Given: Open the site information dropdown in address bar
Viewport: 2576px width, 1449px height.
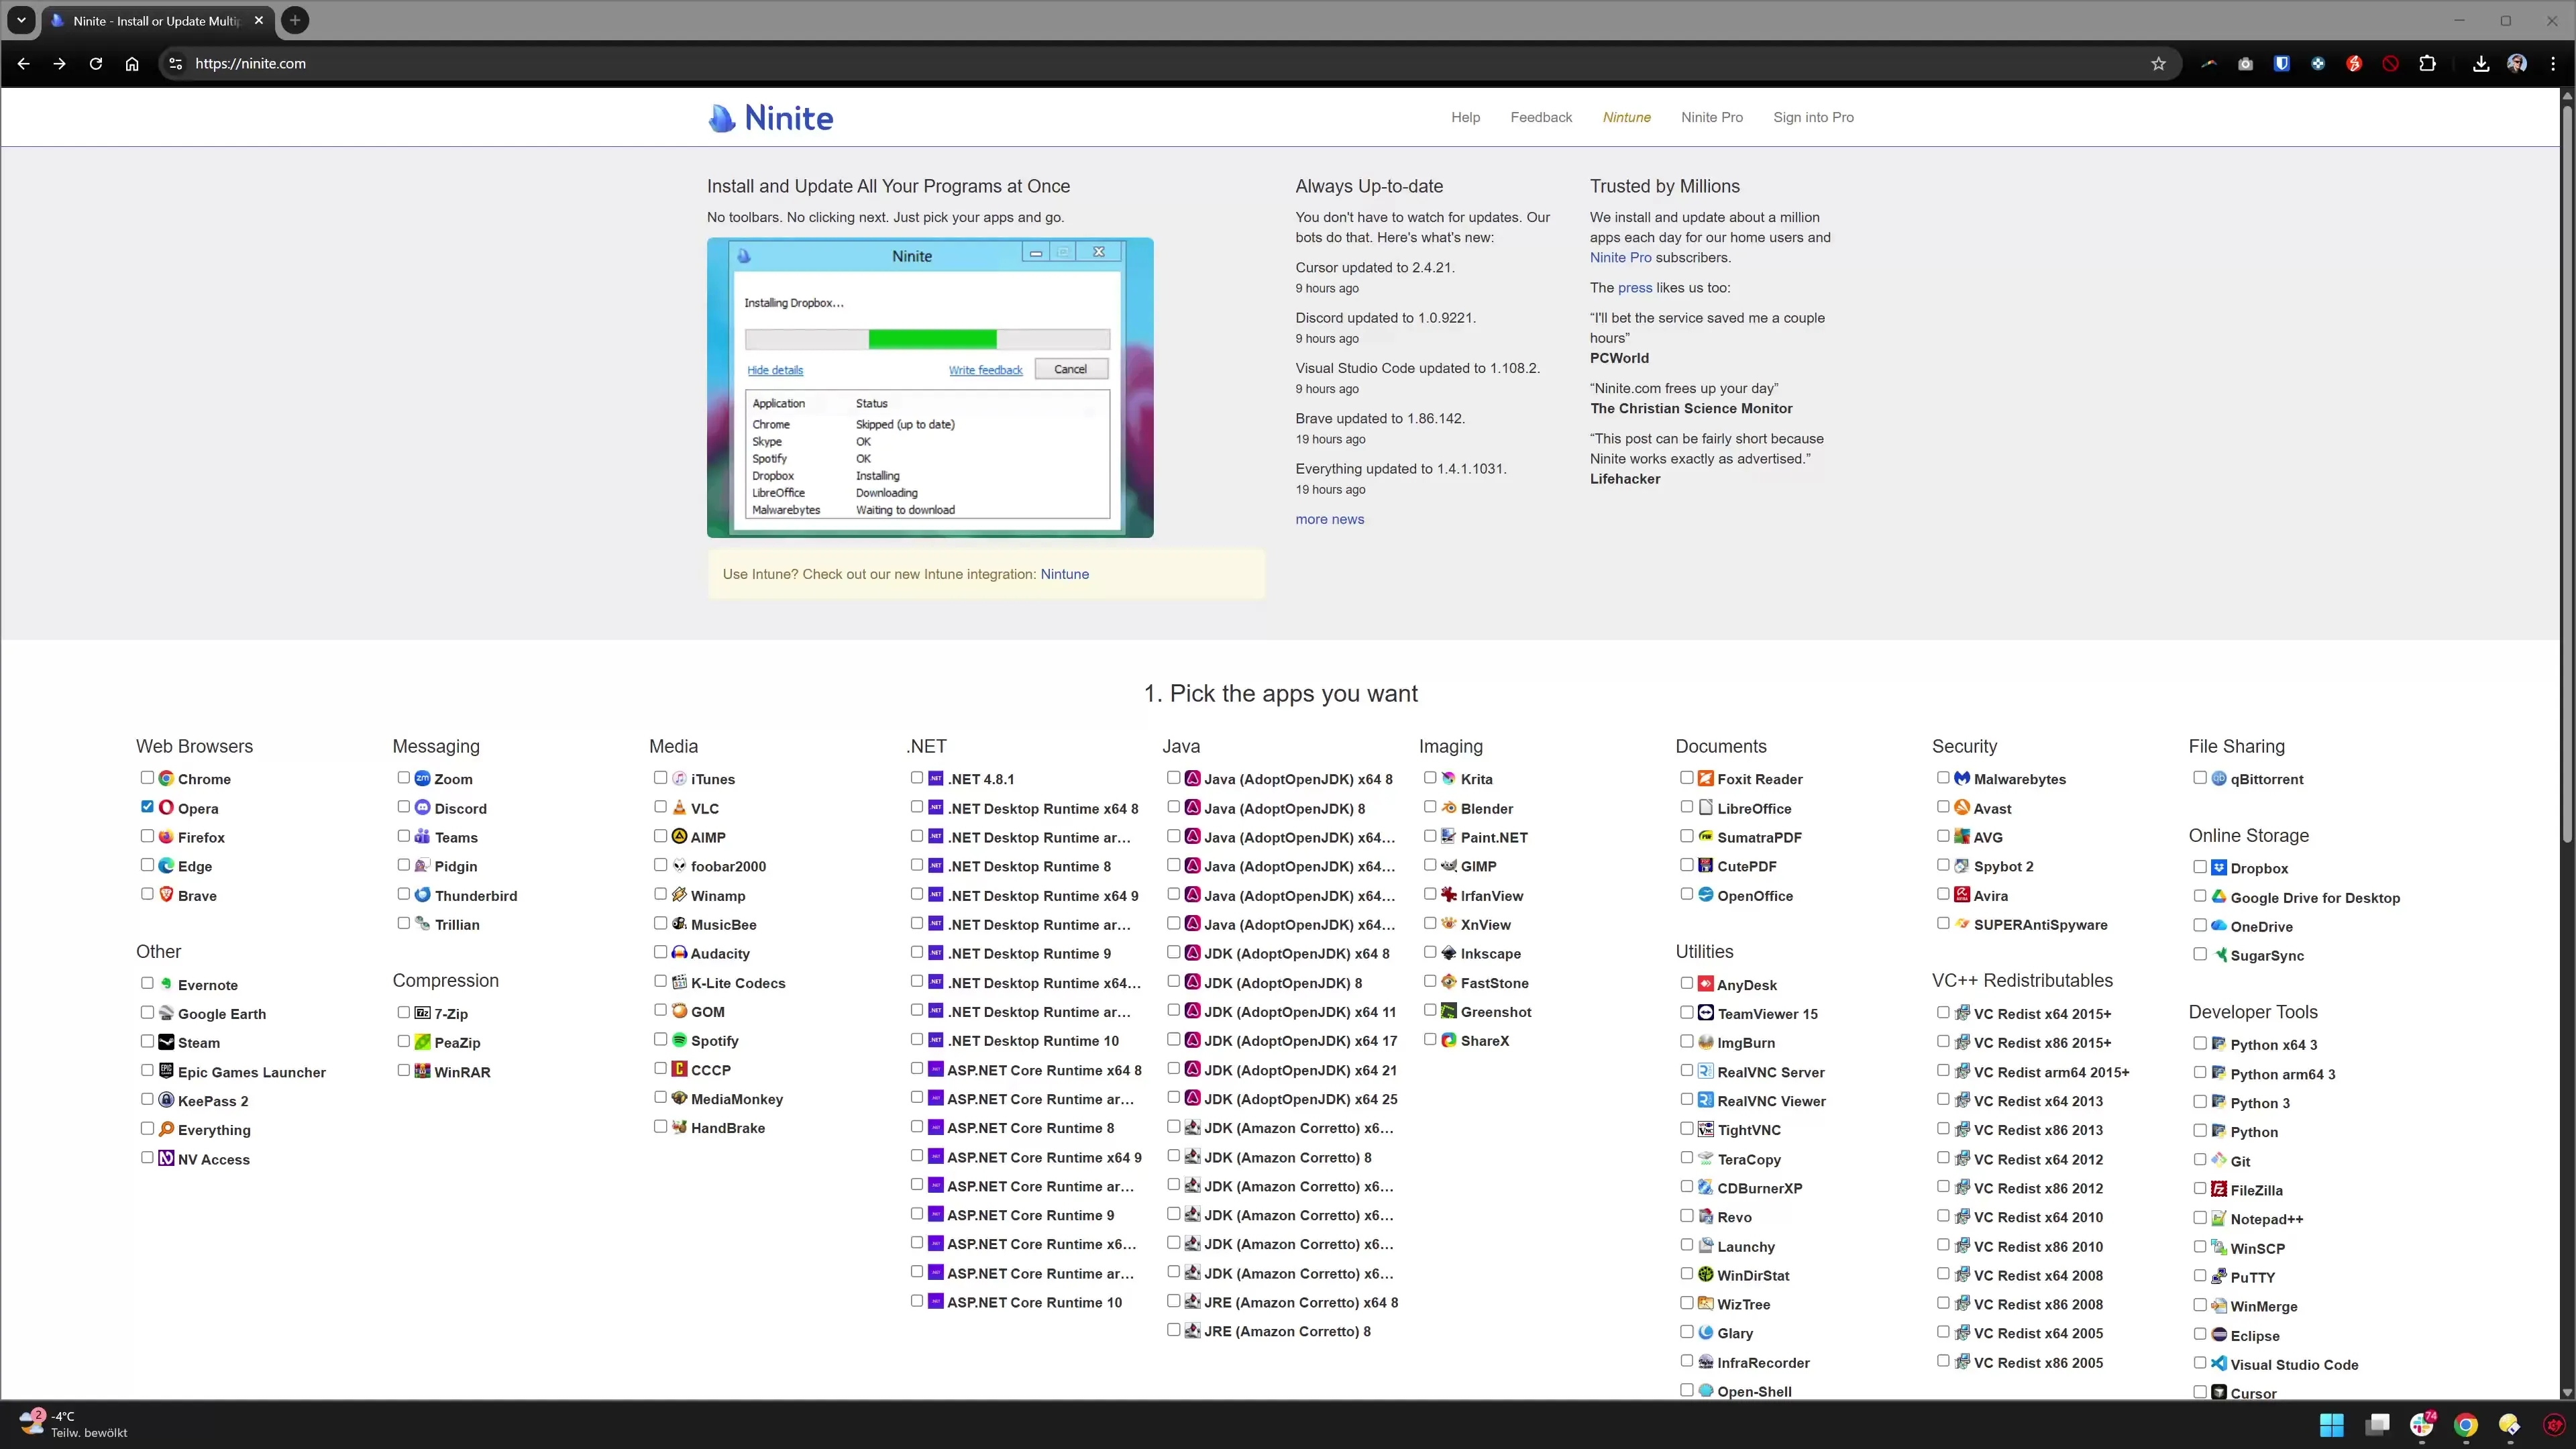Looking at the screenshot, I should click(175, 62).
